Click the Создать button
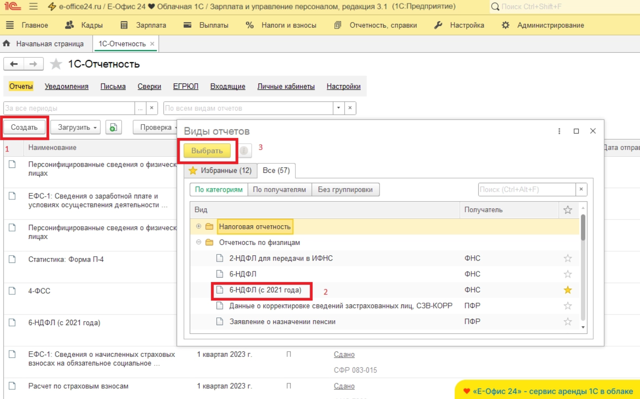This screenshot has height=399, width=640. coord(24,128)
